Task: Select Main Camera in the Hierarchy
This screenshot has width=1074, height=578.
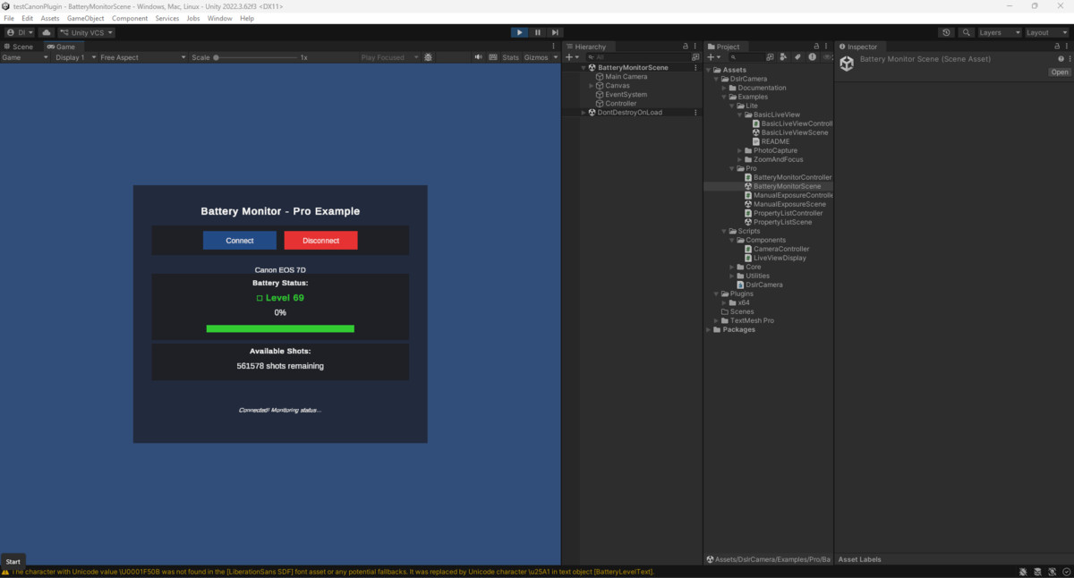Action: click(x=626, y=77)
